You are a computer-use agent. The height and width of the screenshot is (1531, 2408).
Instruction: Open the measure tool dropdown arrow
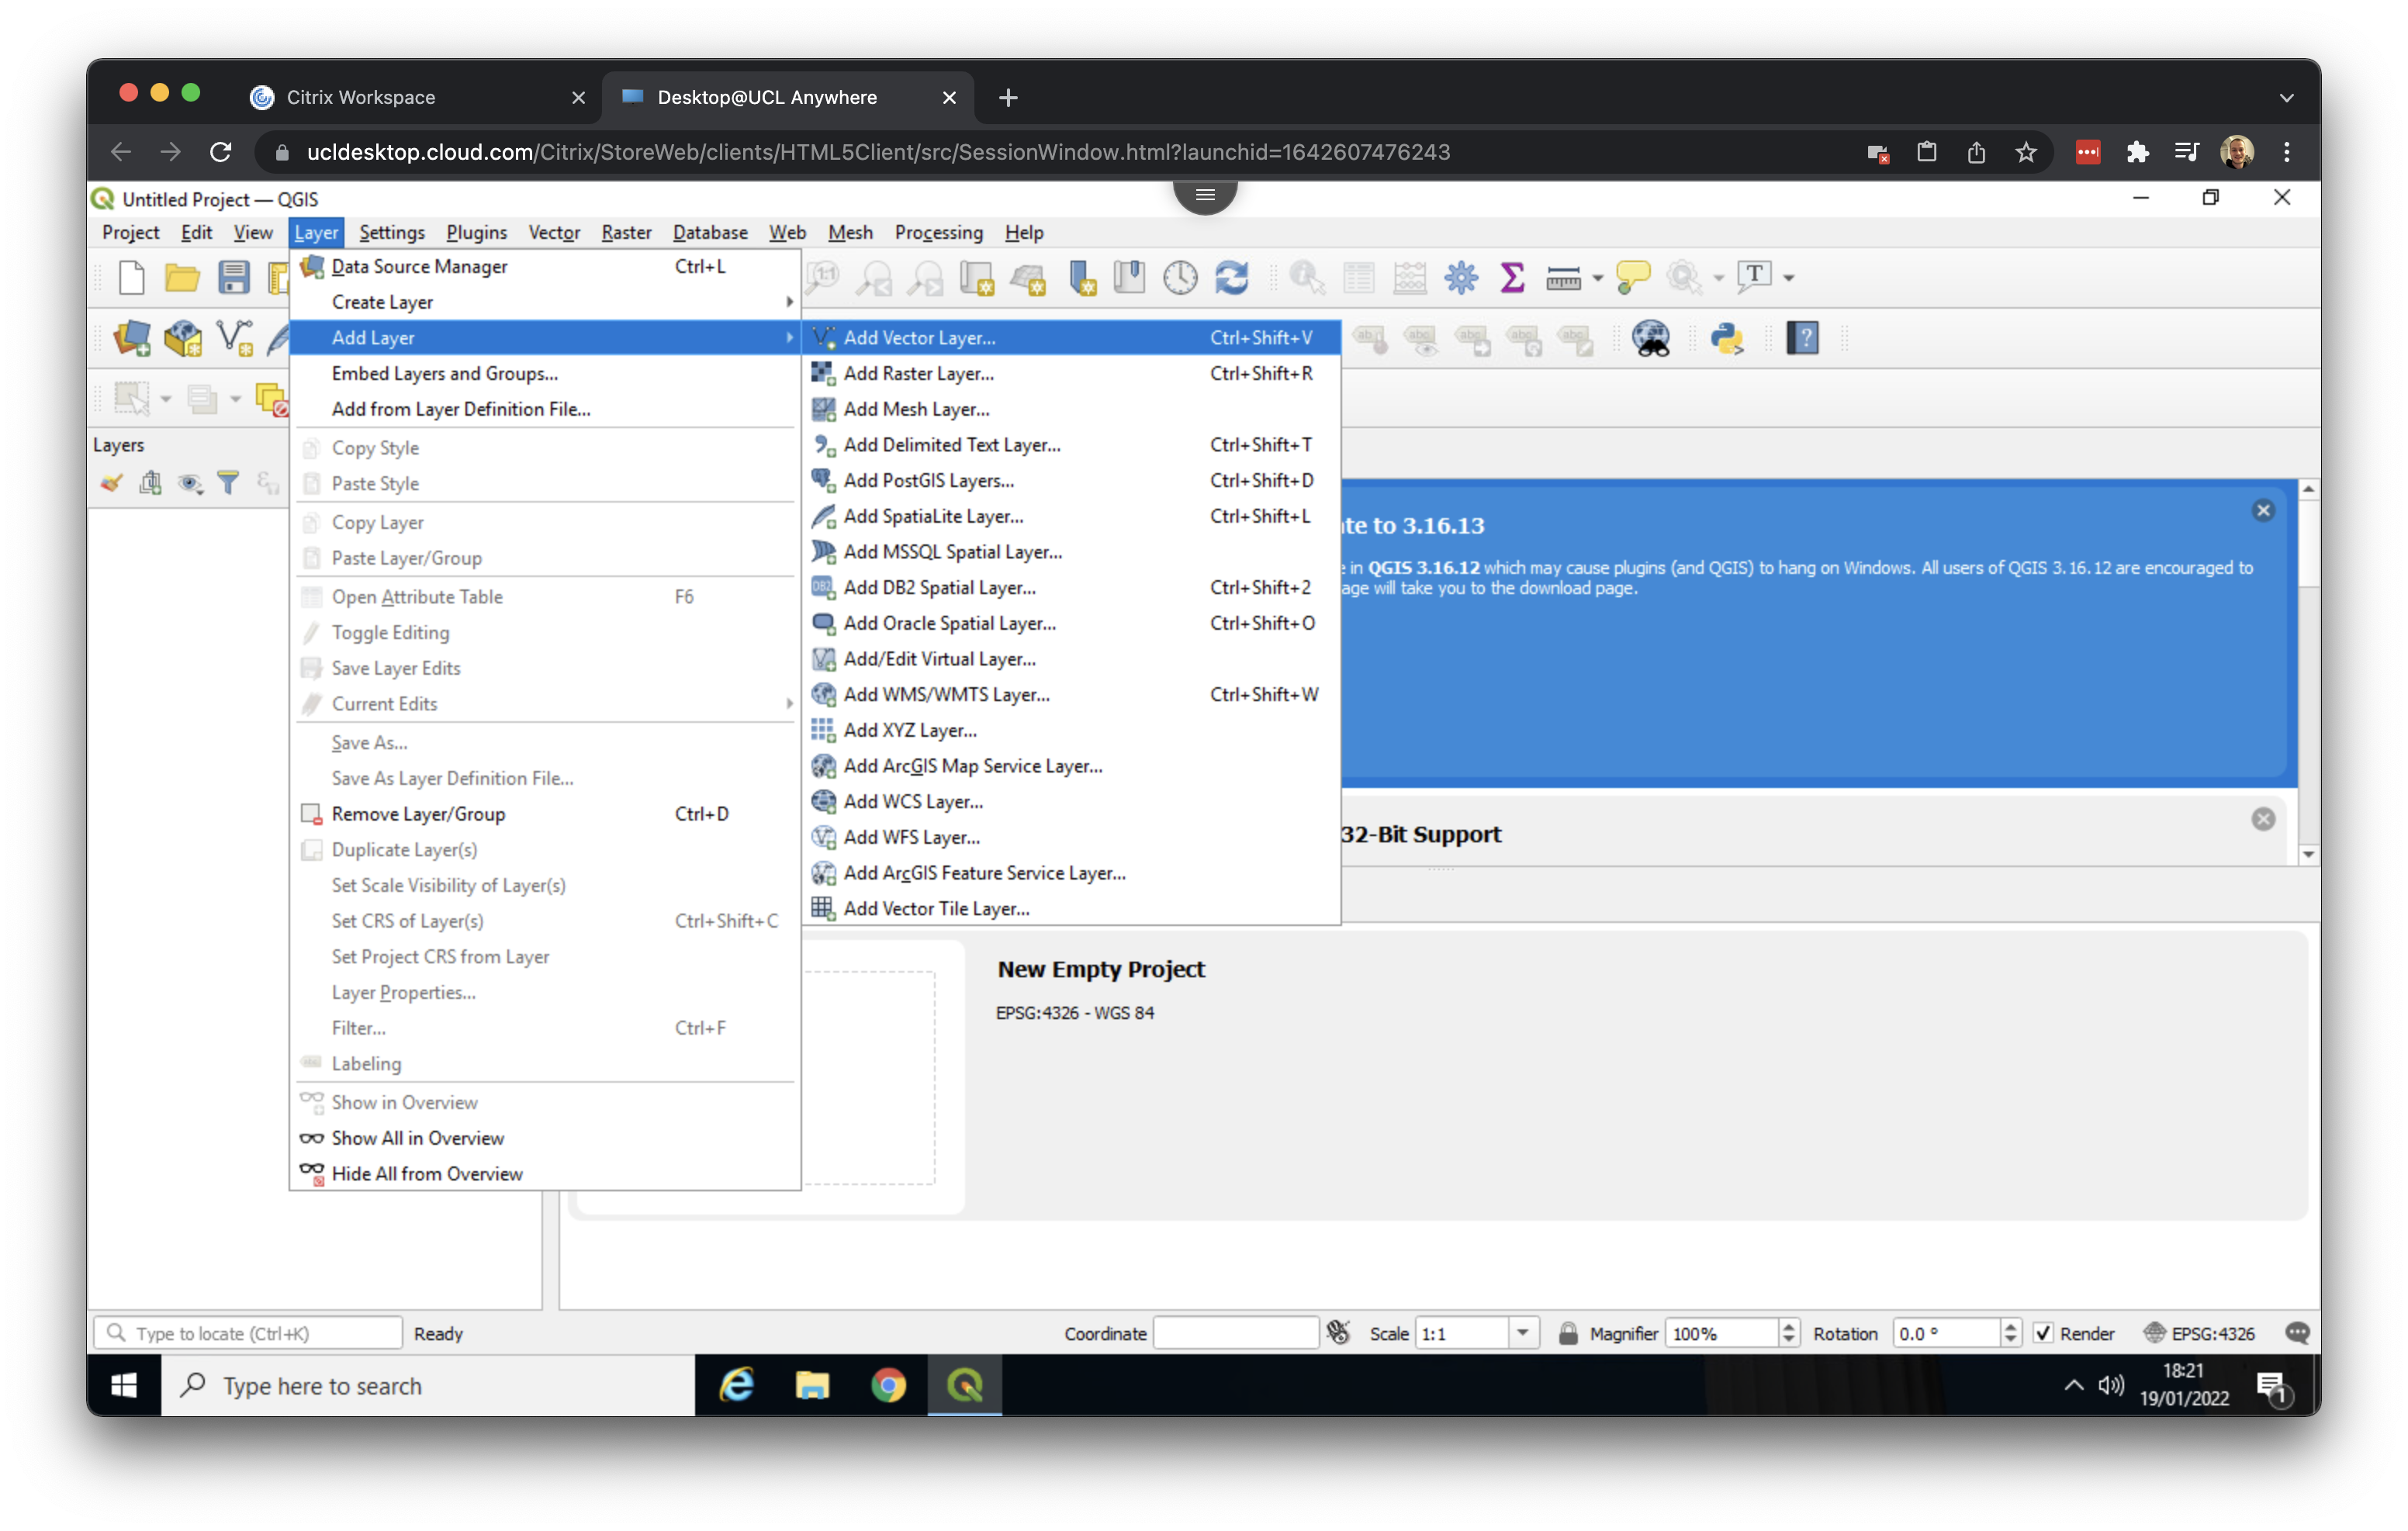tap(1598, 278)
